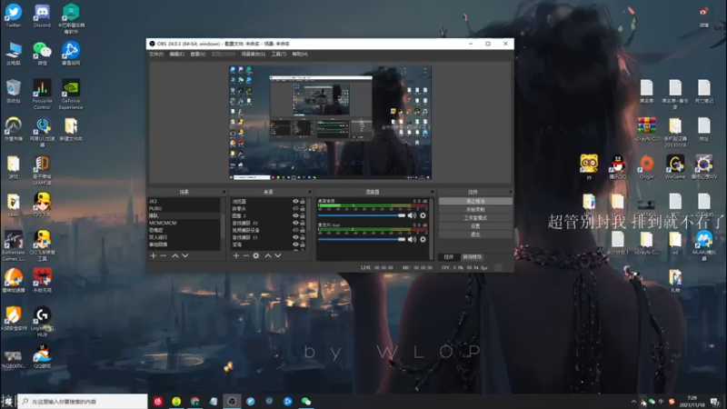
Task: Open 编辑(E) menu in OBS
Action: point(176,55)
